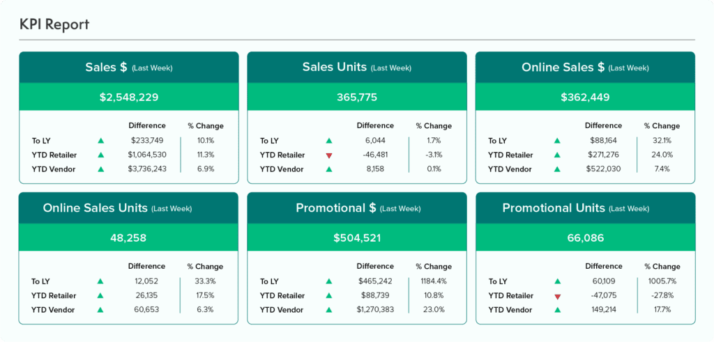The height and width of the screenshot is (342, 714).
Task: Click green up arrow for Online Sales $ YTD Vendor
Action: click(557, 169)
